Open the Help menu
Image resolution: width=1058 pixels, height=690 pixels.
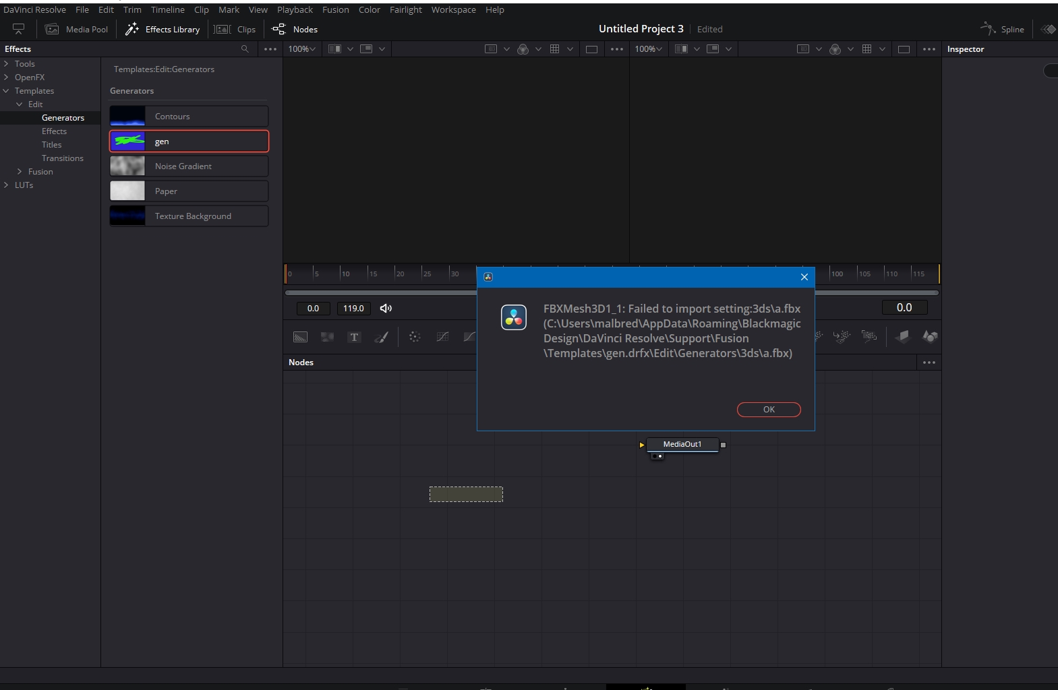[495, 9]
